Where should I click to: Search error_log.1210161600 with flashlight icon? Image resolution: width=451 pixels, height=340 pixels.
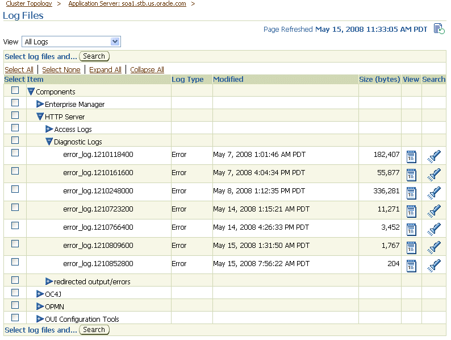[x=434, y=175]
